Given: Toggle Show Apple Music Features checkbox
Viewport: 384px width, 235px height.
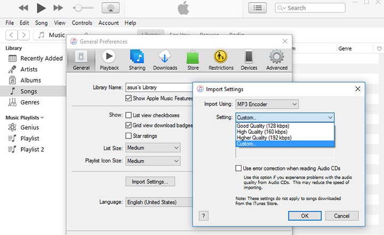Looking at the screenshot, I should (x=129, y=98).
